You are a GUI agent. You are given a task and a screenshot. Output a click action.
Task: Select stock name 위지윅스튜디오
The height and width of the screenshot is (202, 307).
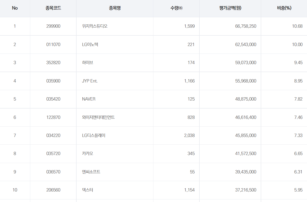(x=95, y=26)
